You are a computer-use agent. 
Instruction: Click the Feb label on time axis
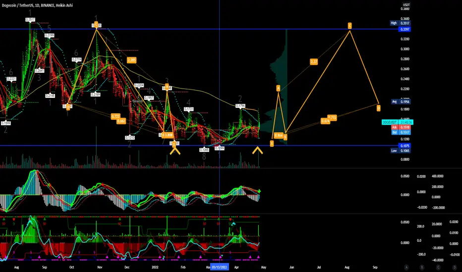(183, 267)
